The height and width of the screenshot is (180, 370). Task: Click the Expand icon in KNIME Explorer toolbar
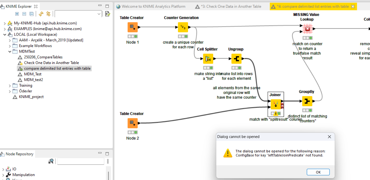click(x=17, y=14)
